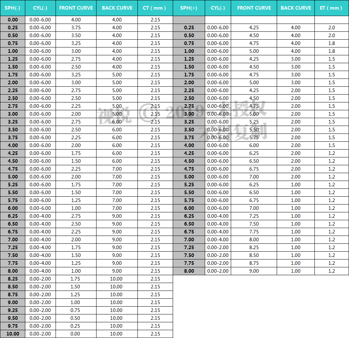This screenshot has width=349, height=338.
Task: Click CT value "2.15" in SPH(-) 6.00 row
Action: pos(155,208)
